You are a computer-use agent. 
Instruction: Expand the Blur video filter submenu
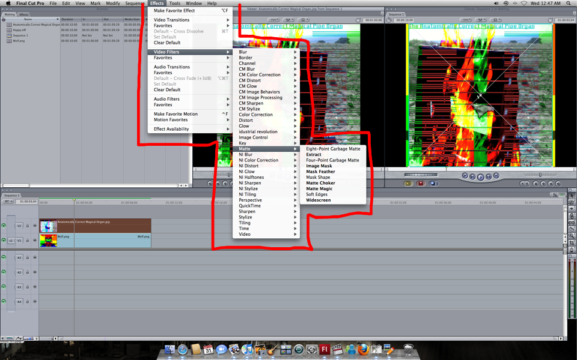(266, 52)
